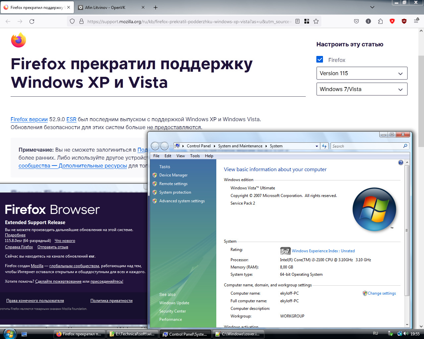
Task: Open 'Справка Firefox' link in About dialog
Action: [19, 247]
